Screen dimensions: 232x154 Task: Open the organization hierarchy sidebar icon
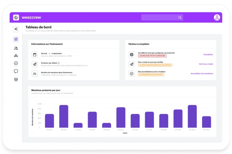coord(16,56)
